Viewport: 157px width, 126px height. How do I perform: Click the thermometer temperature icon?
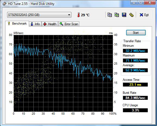tap(78, 15)
